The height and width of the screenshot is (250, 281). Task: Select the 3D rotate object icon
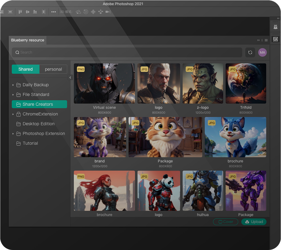[78, 12]
